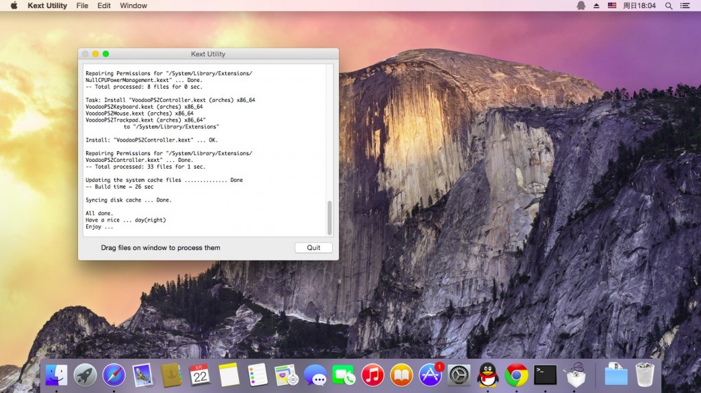This screenshot has height=393, width=701.
Task: Open Reminders checklist icon in dock
Action: tap(257, 375)
